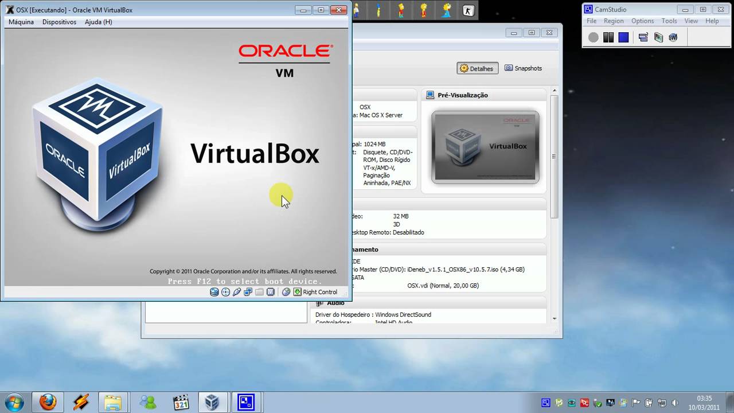The height and width of the screenshot is (413, 734).
Task: Open Firefox from the taskbar
Action: pyautogui.click(x=48, y=402)
